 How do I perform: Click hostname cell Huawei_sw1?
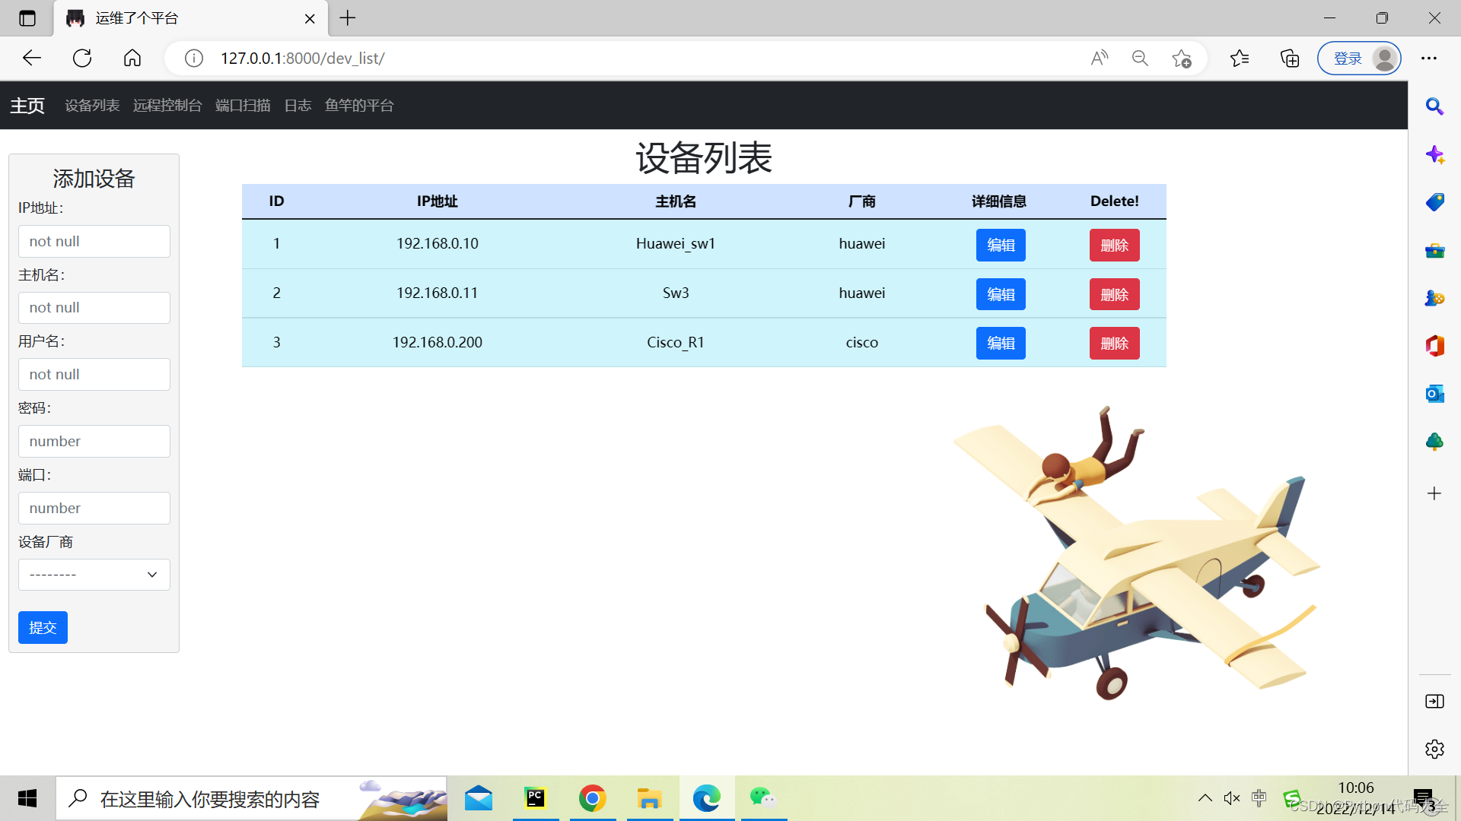pyautogui.click(x=676, y=243)
